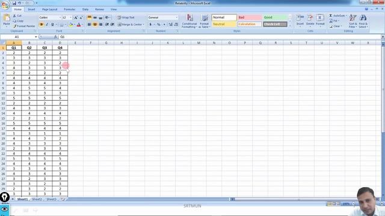The height and width of the screenshot is (216, 385).
Task: Click the formula bar containing Q1
Action: [220, 37]
